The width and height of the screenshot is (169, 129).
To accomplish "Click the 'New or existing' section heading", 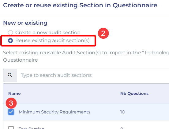I will click(x=25, y=23).
